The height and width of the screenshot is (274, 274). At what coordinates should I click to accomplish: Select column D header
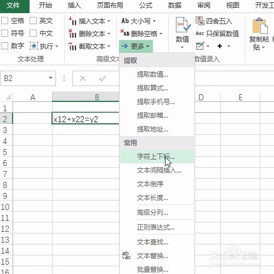208,97
